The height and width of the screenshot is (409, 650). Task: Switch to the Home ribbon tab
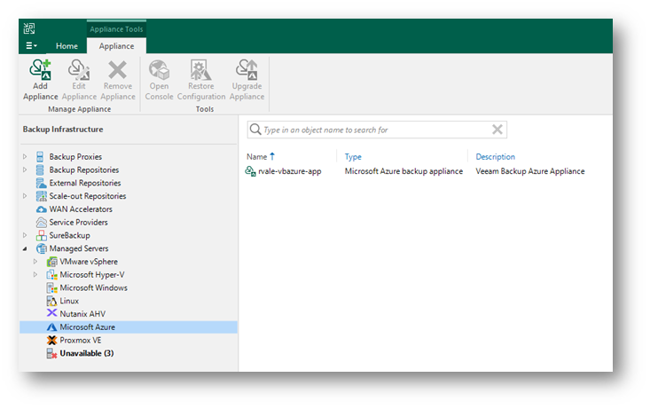[x=67, y=45]
